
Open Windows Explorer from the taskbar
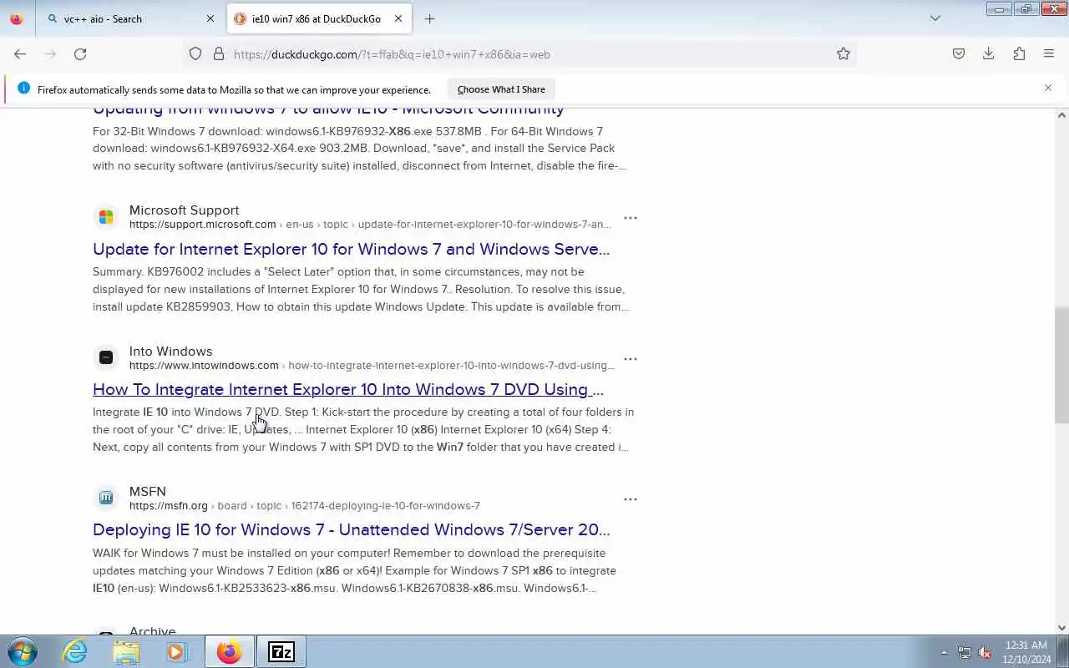(126, 651)
